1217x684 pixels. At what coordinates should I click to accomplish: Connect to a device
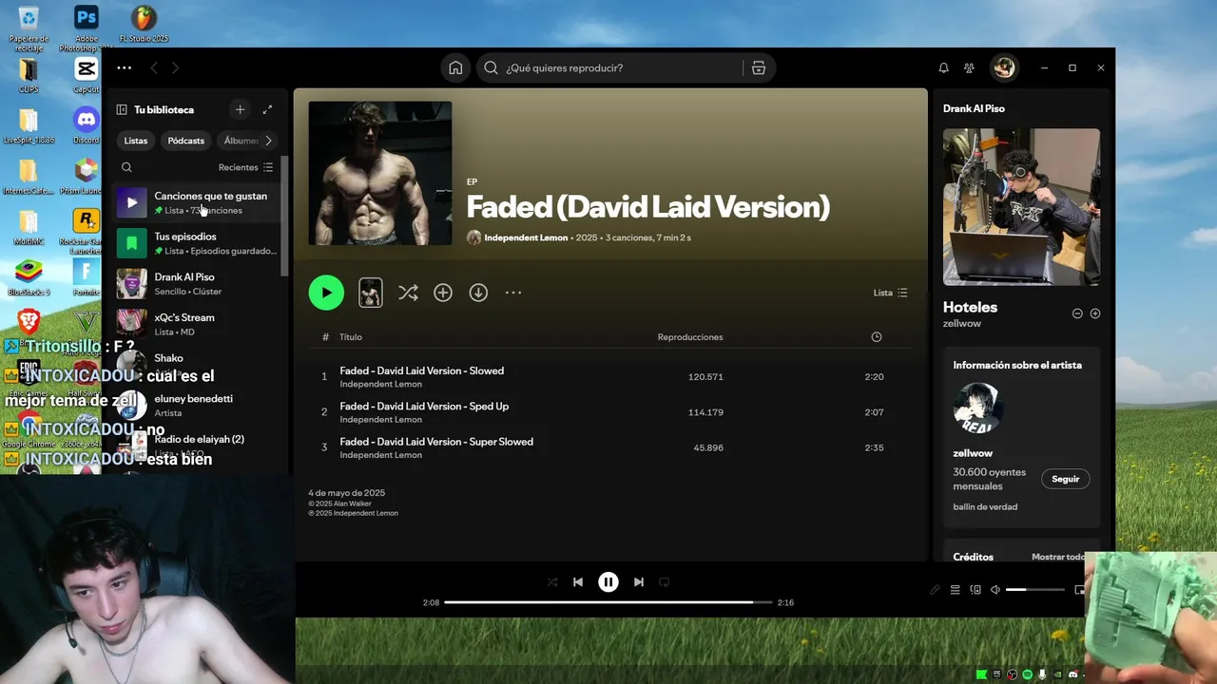[x=976, y=590]
